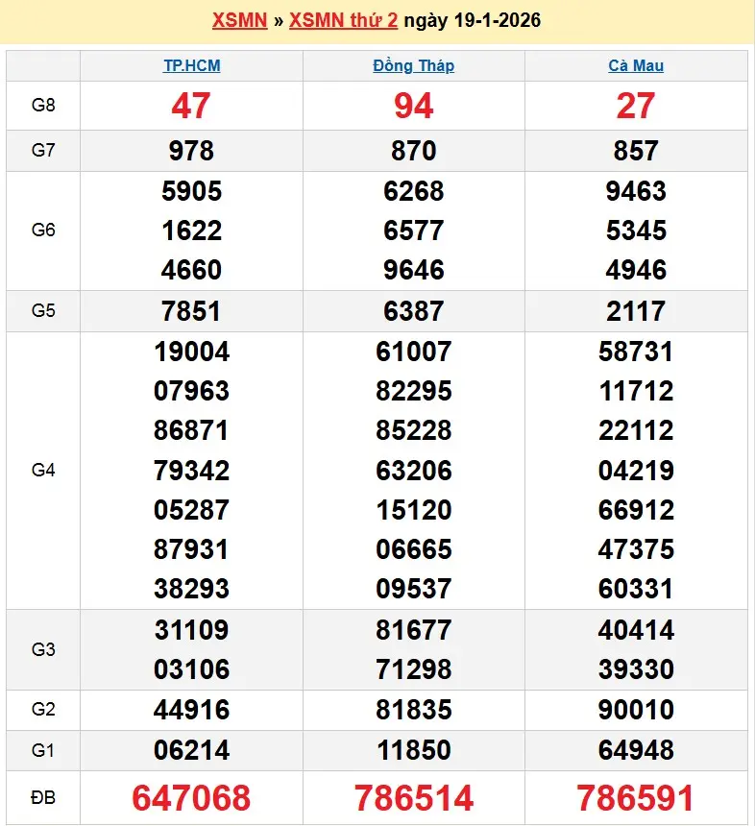
Task: Open the TP.HCM column header link
Action: pos(191,66)
